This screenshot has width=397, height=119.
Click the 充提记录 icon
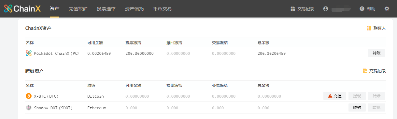[365, 71]
